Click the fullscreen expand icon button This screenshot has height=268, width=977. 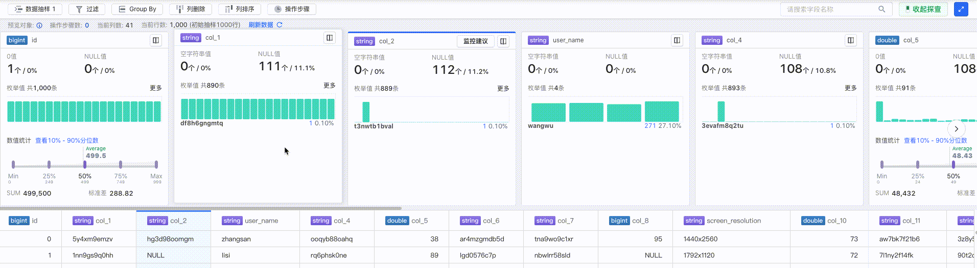click(x=961, y=9)
